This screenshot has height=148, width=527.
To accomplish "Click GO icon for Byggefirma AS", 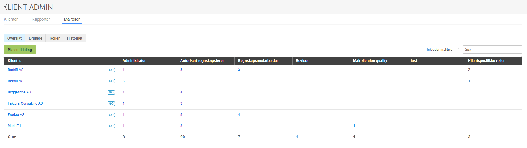I will (111, 92).
